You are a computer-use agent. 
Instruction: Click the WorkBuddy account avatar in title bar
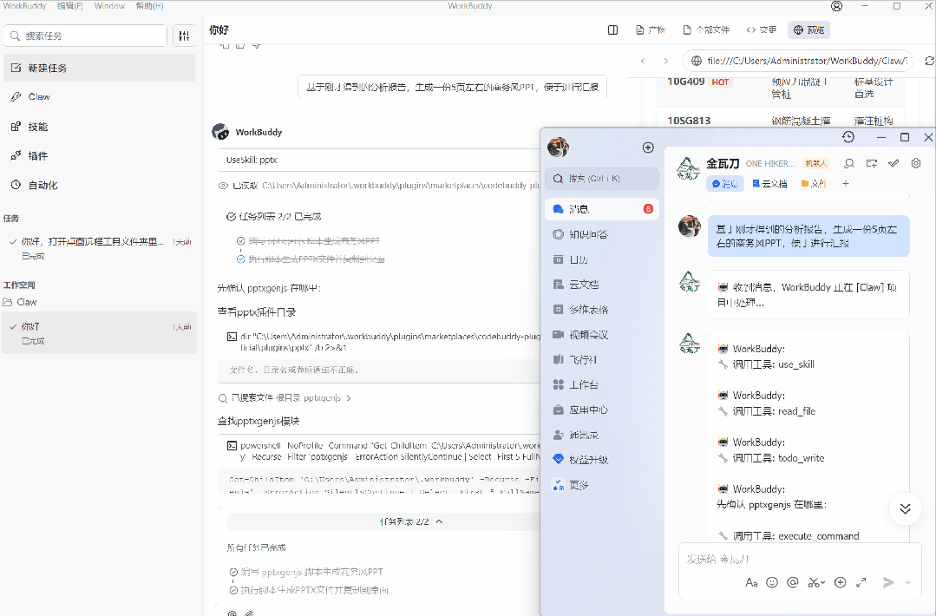tap(836, 6)
